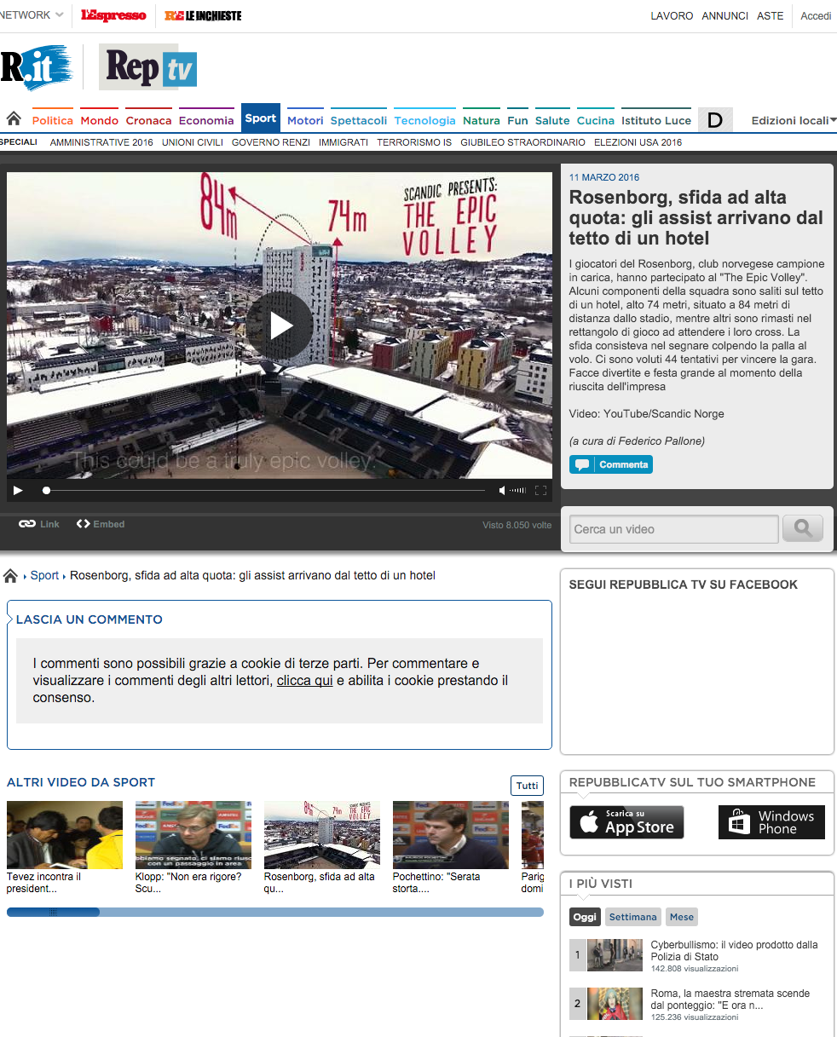Open the D magazine icon
Screen dimensions: 837x1037
pos(715,120)
